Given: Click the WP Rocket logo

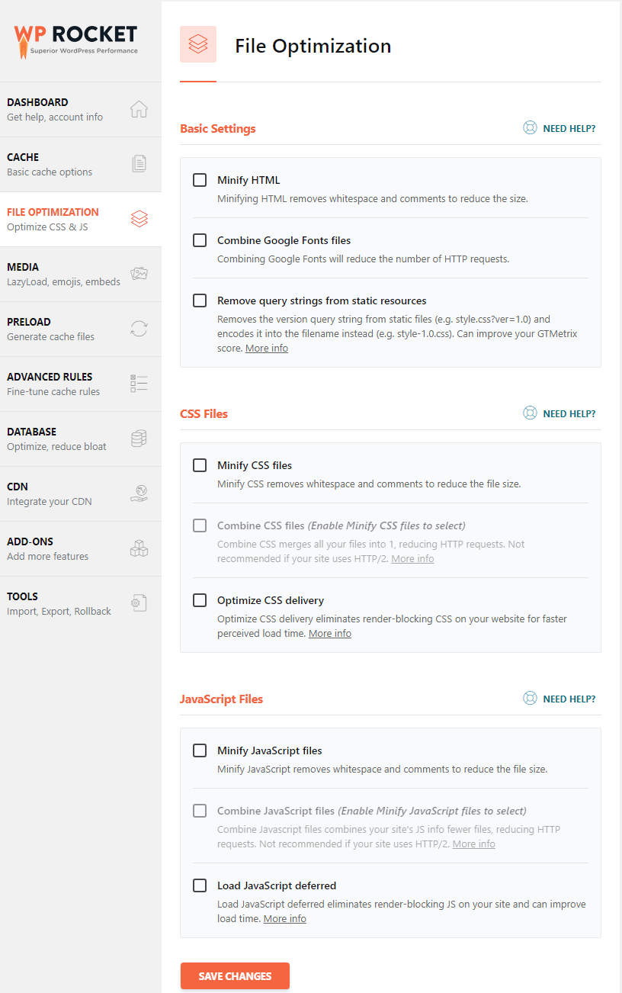Looking at the screenshot, I should point(75,41).
